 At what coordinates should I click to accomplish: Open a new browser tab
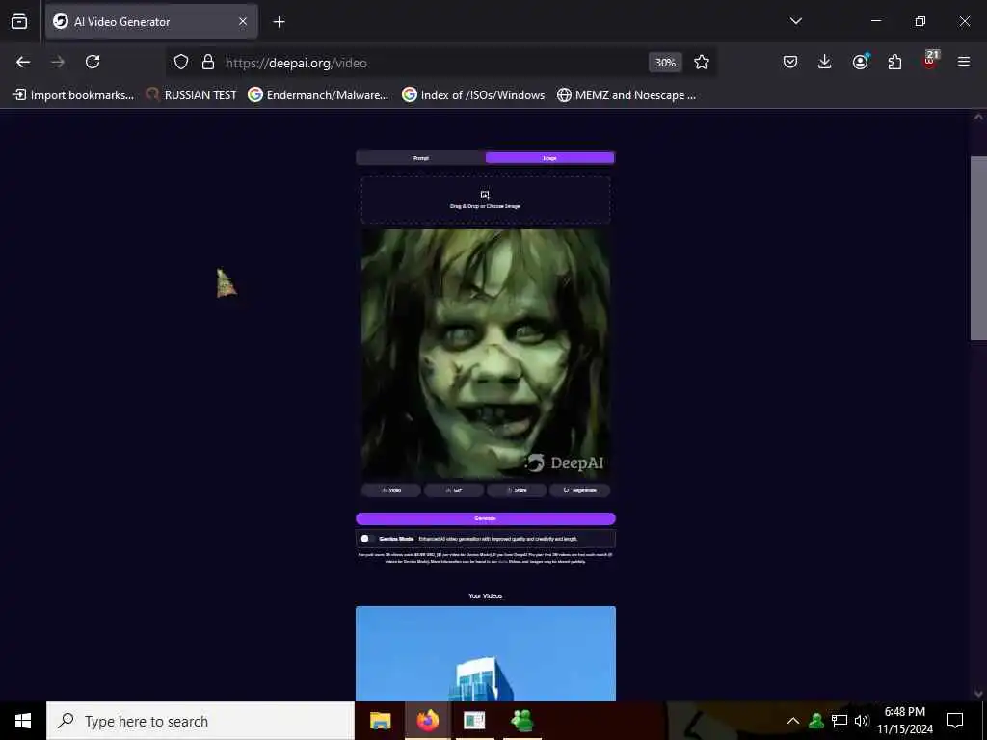tap(279, 22)
